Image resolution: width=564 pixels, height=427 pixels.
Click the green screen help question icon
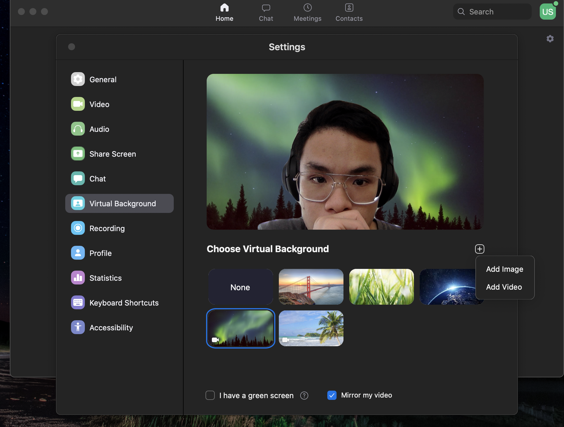pos(304,396)
